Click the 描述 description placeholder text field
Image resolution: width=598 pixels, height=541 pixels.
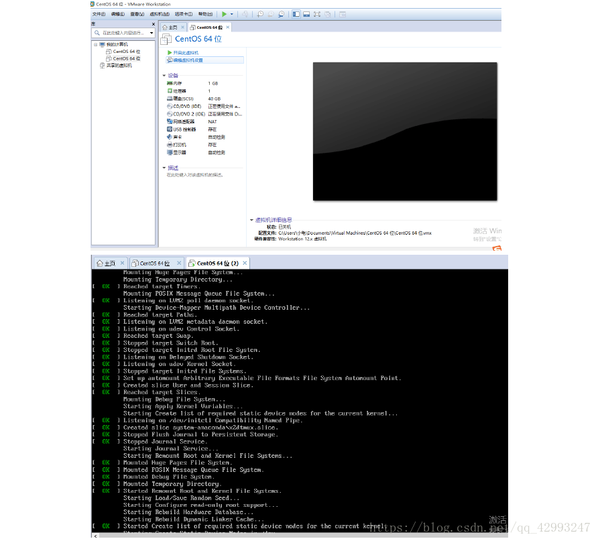point(195,175)
